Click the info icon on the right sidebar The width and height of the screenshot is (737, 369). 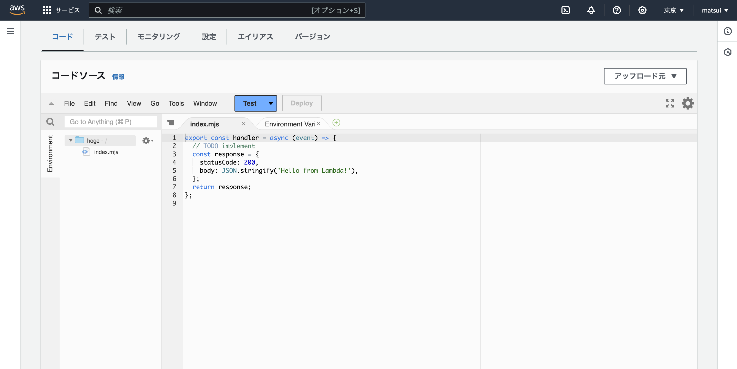(728, 31)
